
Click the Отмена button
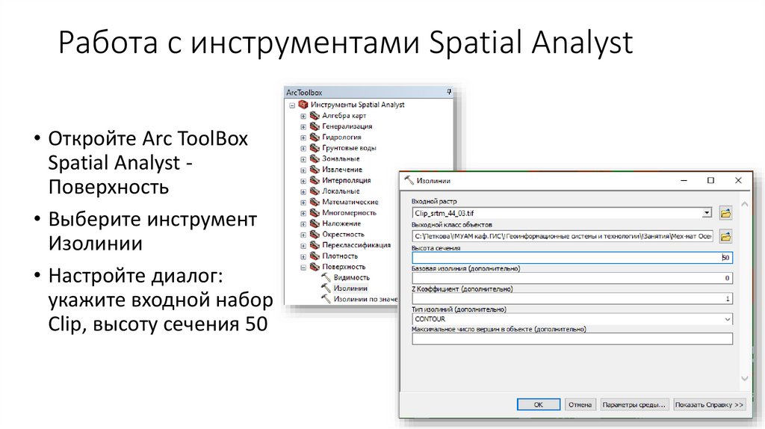pyautogui.click(x=580, y=404)
